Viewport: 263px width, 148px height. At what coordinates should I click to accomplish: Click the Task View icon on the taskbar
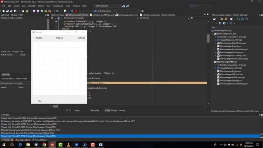[x=12, y=145]
